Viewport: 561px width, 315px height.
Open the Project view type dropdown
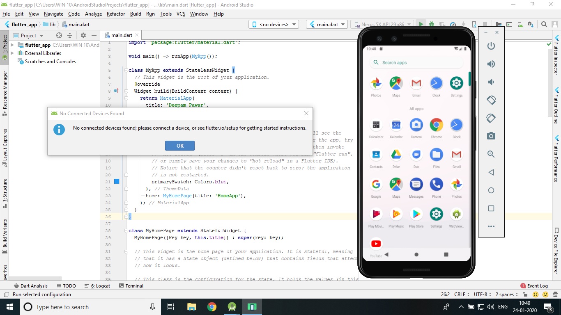click(x=28, y=35)
